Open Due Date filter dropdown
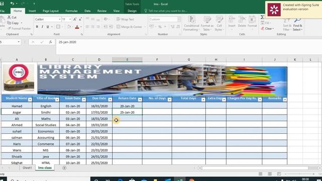 110,100
